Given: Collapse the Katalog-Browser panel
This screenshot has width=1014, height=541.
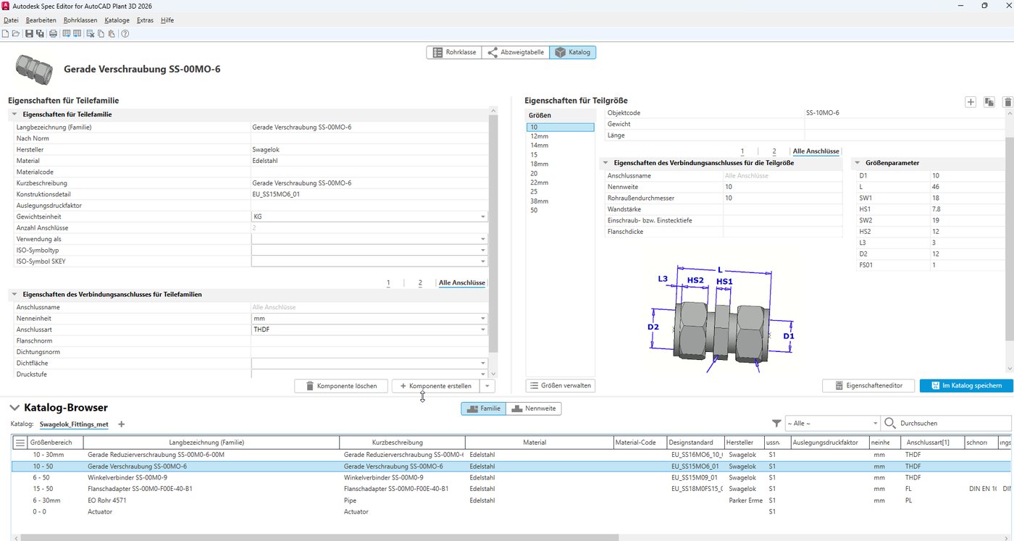Looking at the screenshot, I should coord(14,408).
